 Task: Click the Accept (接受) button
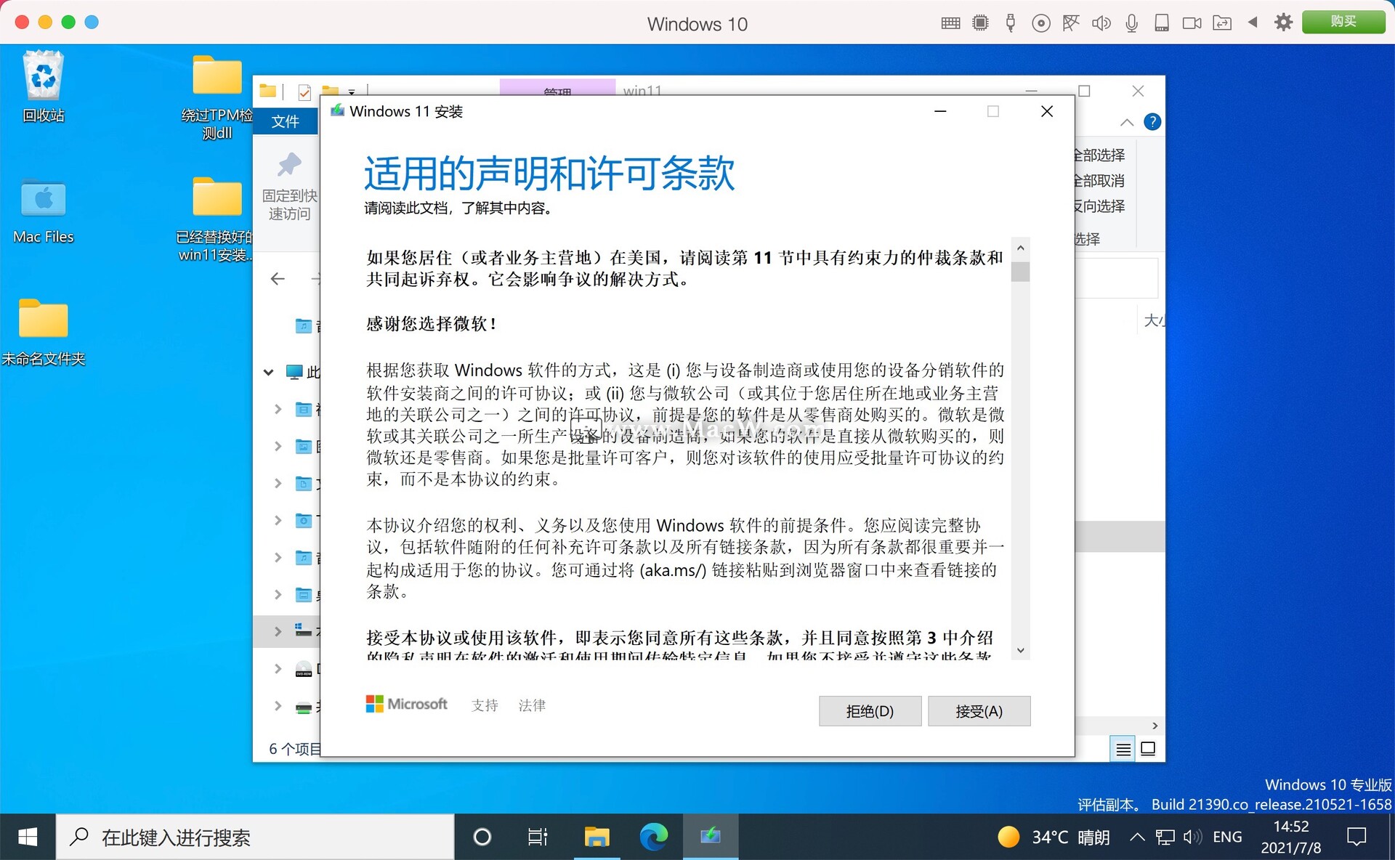click(979, 711)
